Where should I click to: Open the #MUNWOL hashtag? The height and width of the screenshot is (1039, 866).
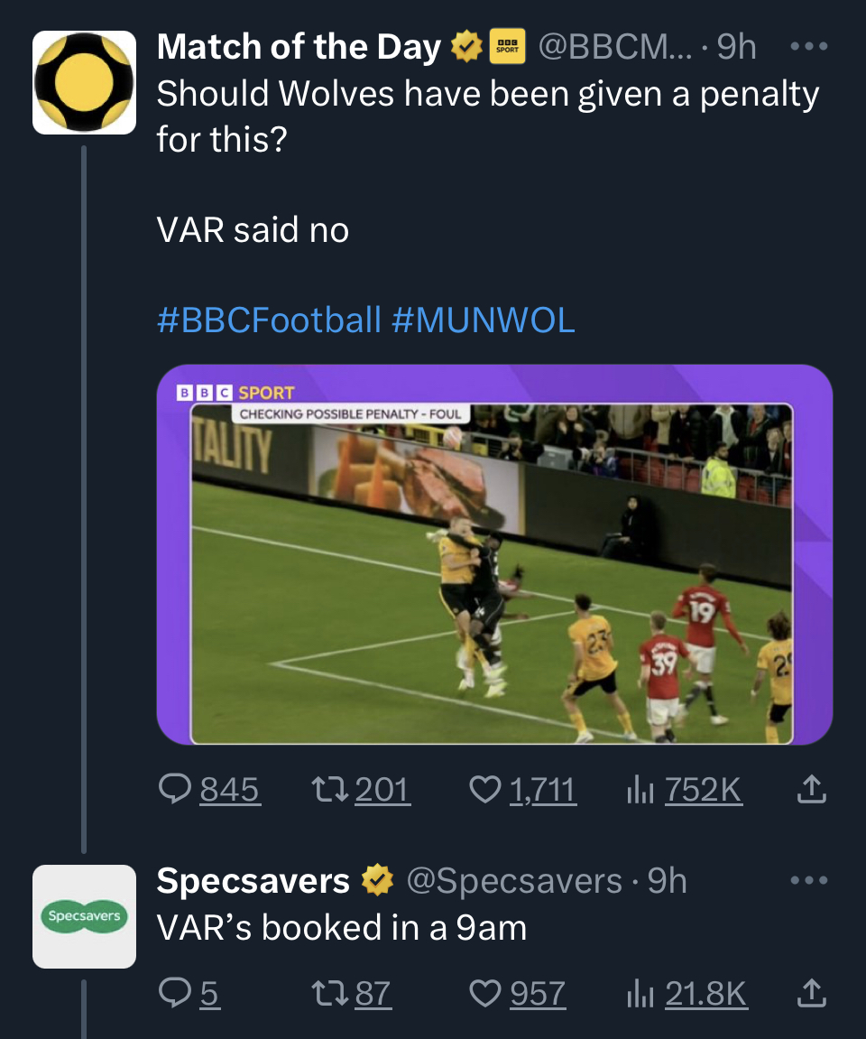484,320
